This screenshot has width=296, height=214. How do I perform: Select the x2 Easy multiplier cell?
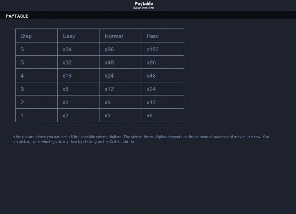[x=79, y=115]
